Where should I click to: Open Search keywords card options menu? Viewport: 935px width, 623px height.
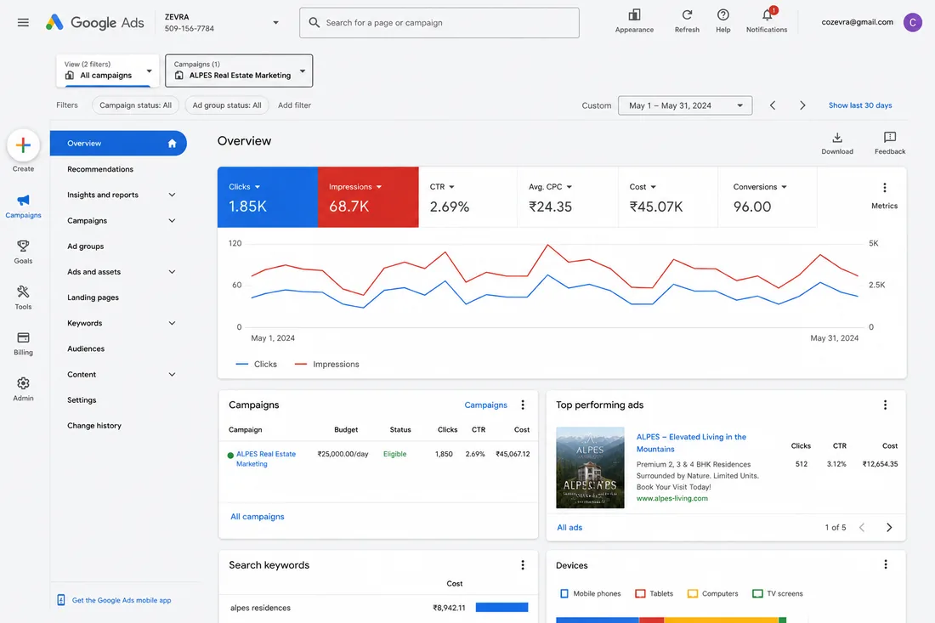tap(523, 564)
